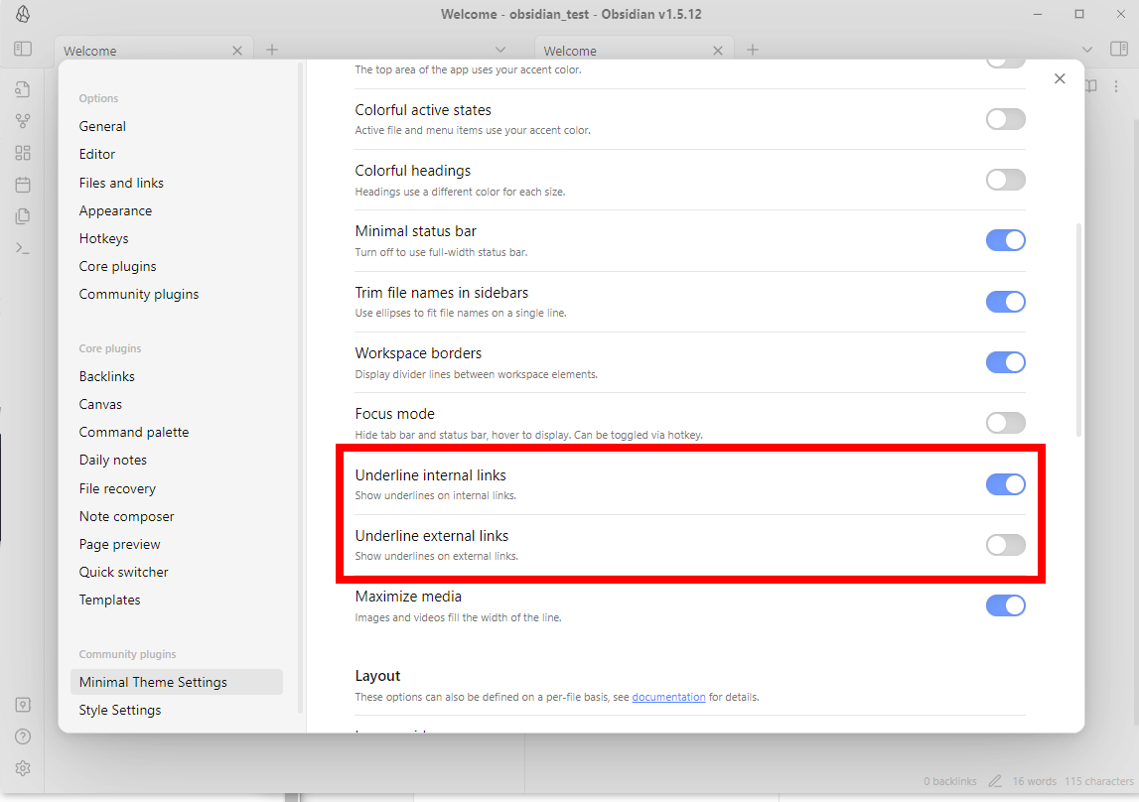The height and width of the screenshot is (802, 1139).
Task: Click the pencil edit icon in status bar
Action: (x=995, y=782)
